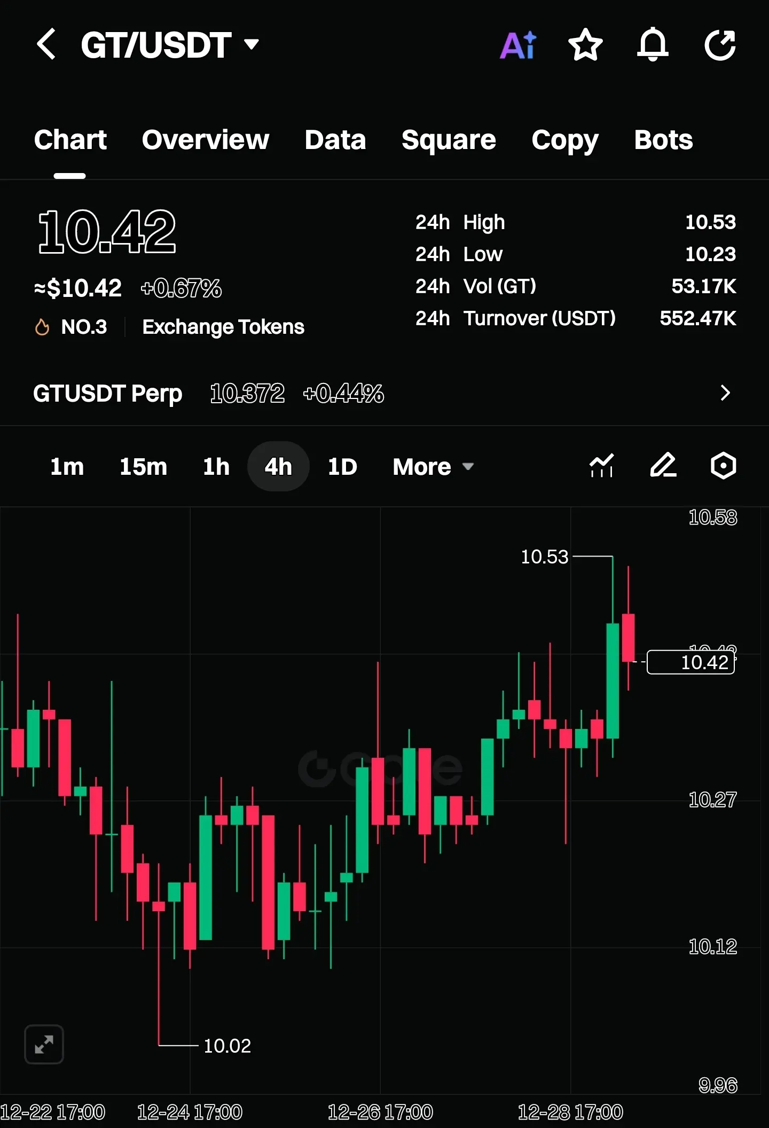Tap the ≈$10.42 USD equivalent price
The height and width of the screenshot is (1128, 769).
point(78,288)
